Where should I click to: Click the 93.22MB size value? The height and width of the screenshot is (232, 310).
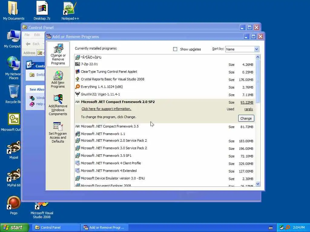[x=247, y=102]
